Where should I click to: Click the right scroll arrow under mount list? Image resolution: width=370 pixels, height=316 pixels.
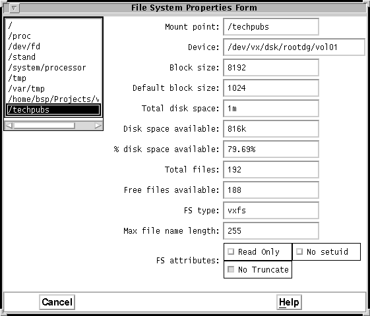pos(98,126)
